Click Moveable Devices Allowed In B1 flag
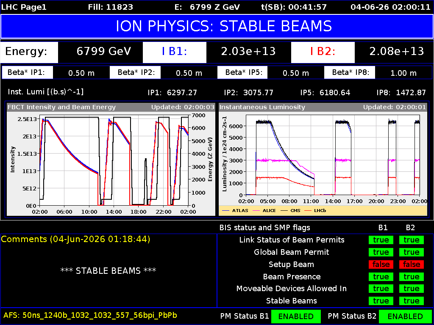This screenshot has width=434, height=325. (x=381, y=289)
